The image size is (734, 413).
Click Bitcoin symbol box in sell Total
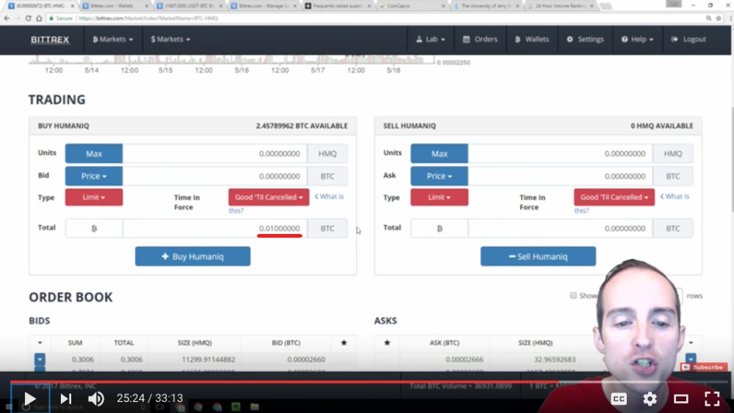point(439,228)
